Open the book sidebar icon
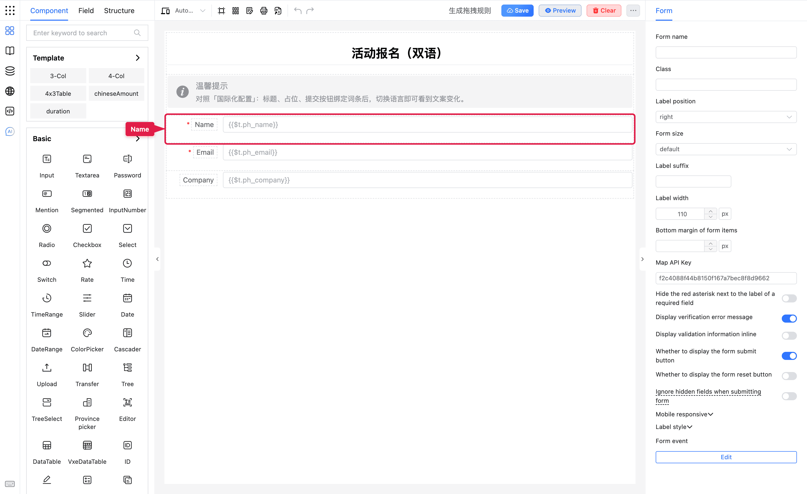Viewport: 807px width, 494px height. tap(10, 51)
